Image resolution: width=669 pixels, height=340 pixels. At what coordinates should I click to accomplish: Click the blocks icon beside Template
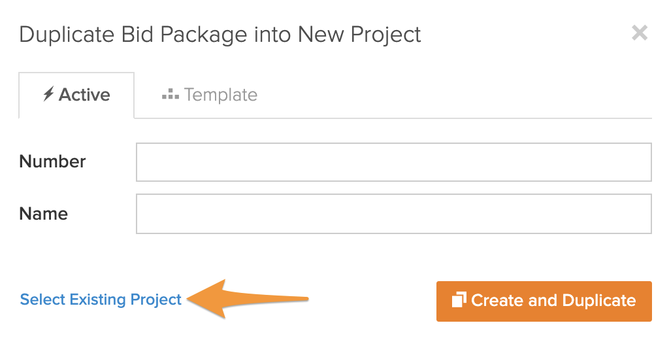(171, 95)
